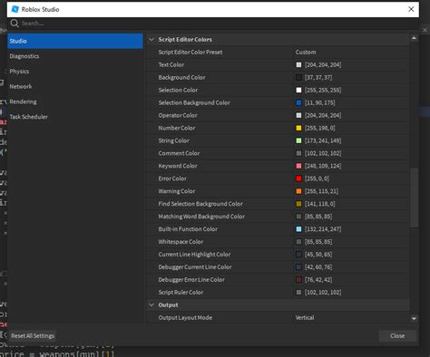Viewport: 430px width, 357px height.
Task: Select the value [42, 60, 76]
Action: click(x=318, y=267)
